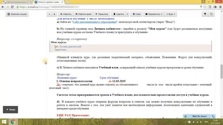Click Ответить reply button
Image resolution: width=223 pixels, height=125 pixels.
click(66, 14)
